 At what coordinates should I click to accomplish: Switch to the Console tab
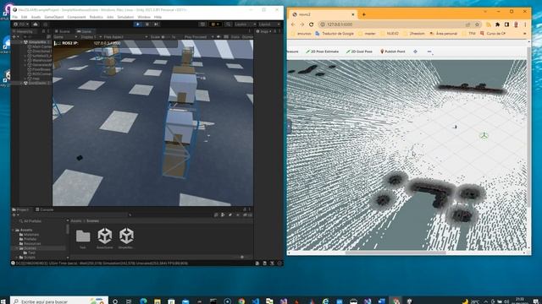pyautogui.click(x=45, y=209)
